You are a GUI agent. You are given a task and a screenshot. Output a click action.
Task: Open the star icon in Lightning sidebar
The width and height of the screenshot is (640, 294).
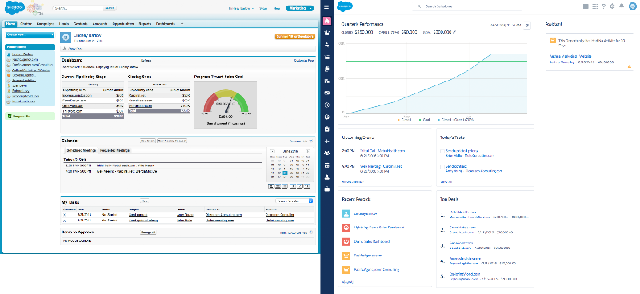point(326,46)
